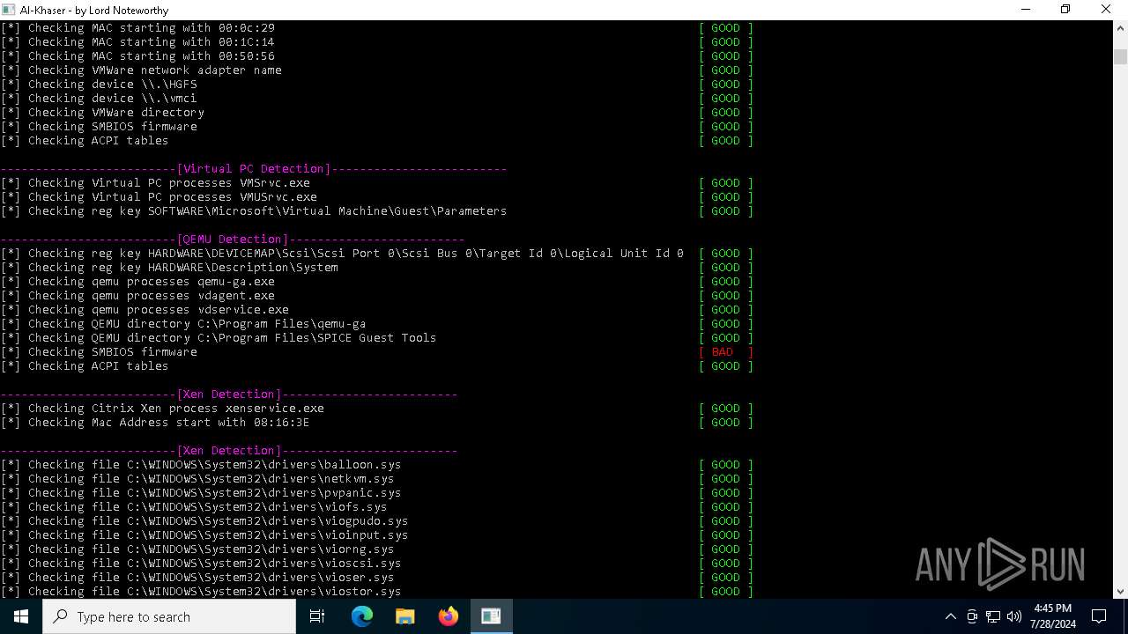Image resolution: width=1128 pixels, height=634 pixels.
Task: Click the scrollbar down arrow
Action: coord(1120,592)
